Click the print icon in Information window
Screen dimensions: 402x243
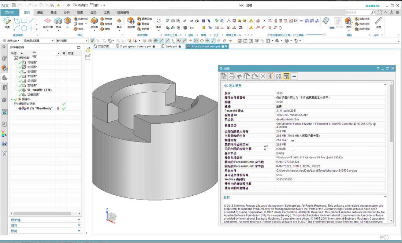(x=232, y=76)
